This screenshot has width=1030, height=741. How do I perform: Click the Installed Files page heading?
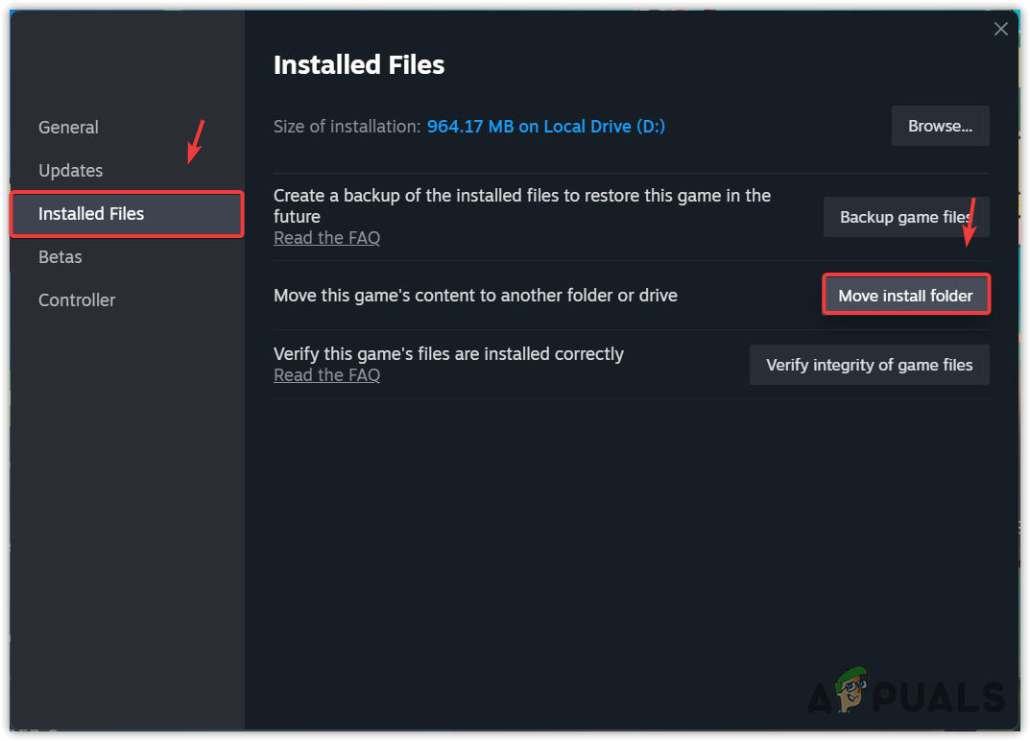(359, 65)
